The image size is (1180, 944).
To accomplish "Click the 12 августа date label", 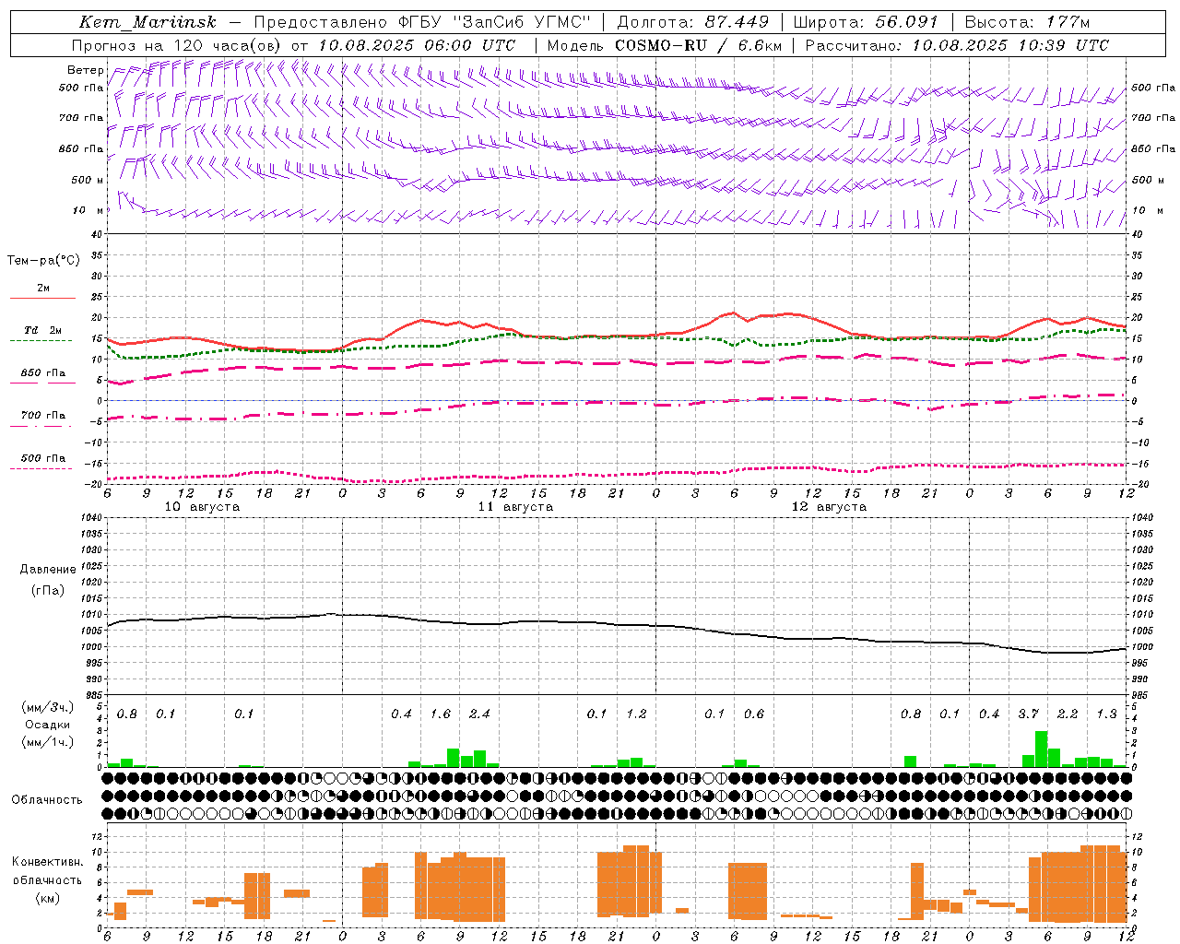I will pyautogui.click(x=829, y=507).
